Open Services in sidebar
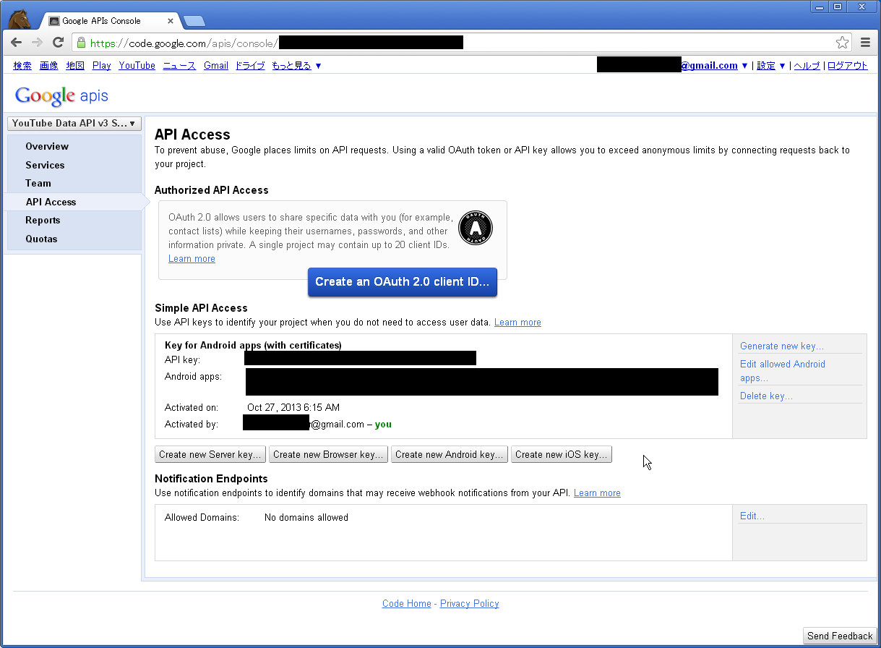881x648 pixels. point(45,165)
